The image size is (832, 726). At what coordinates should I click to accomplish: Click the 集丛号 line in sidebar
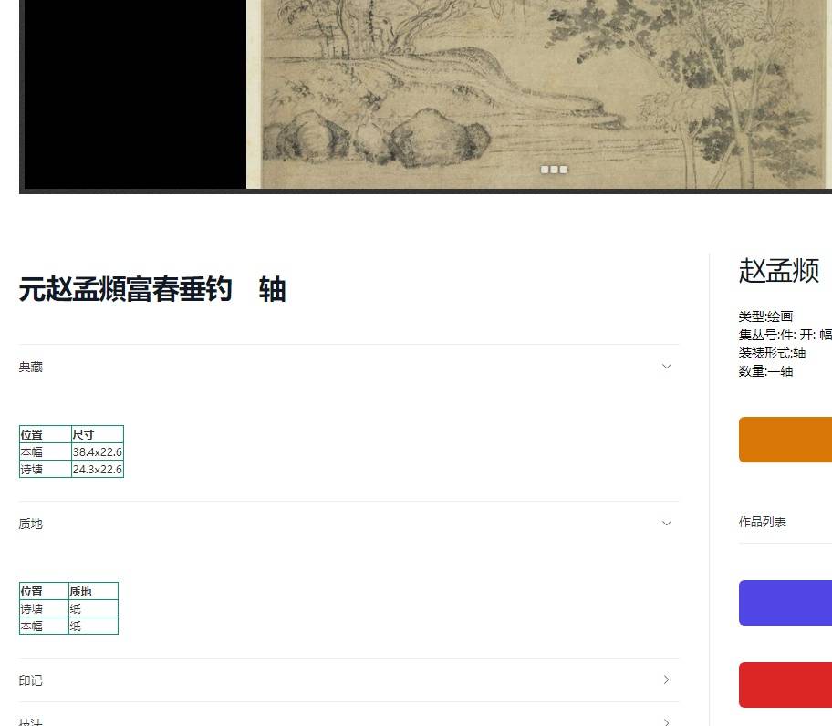pos(785,335)
